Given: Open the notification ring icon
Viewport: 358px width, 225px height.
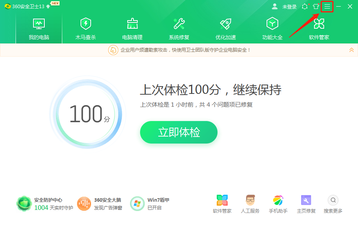Looking at the screenshot, I should tap(305, 7).
